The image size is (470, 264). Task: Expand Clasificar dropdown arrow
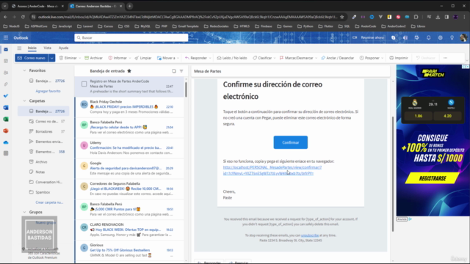click(275, 58)
